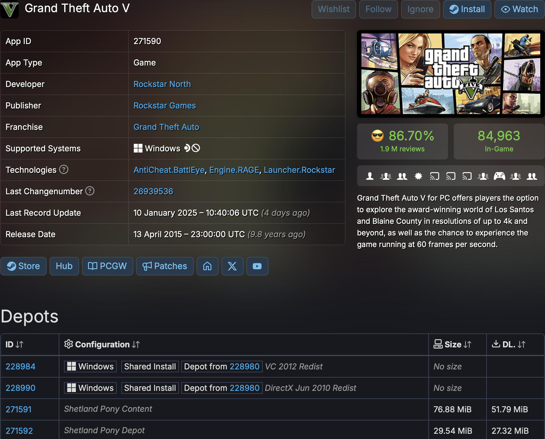Click the single-player person category icon
The height and width of the screenshot is (439, 545).
[x=370, y=176]
